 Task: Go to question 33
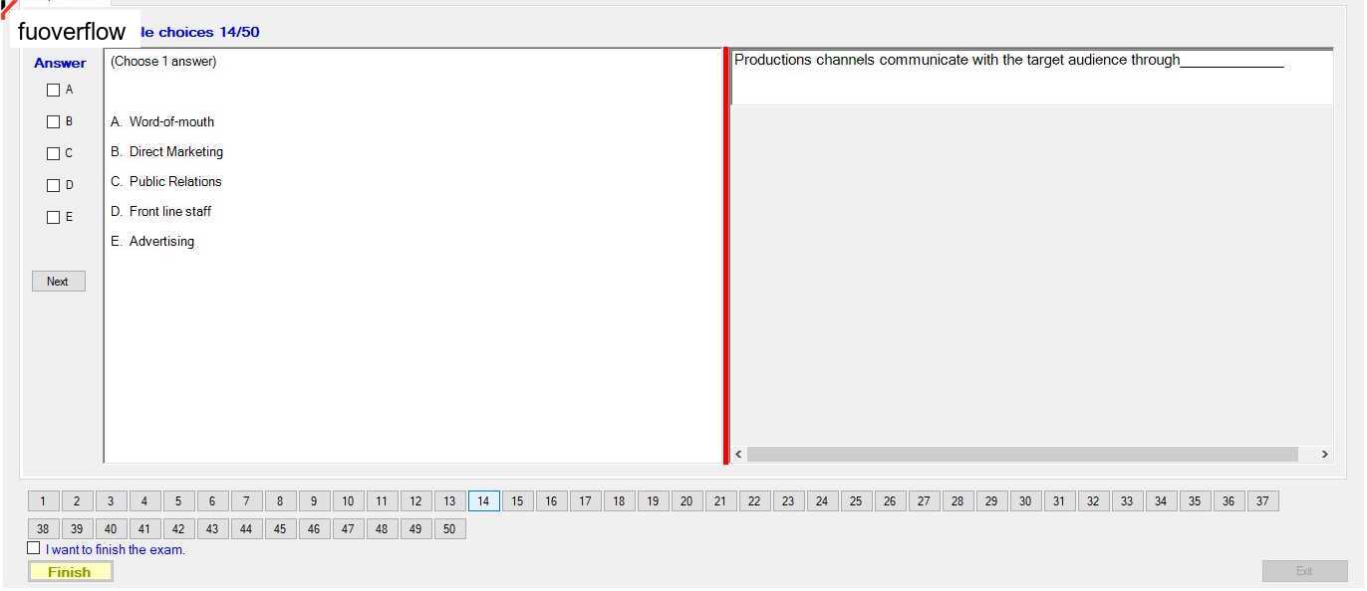point(1127,501)
